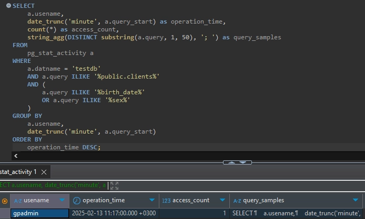Image resolution: width=365 pixels, height=219 pixels.
Task: Select the 2025-02-13 timestamp cell
Action: point(114,213)
